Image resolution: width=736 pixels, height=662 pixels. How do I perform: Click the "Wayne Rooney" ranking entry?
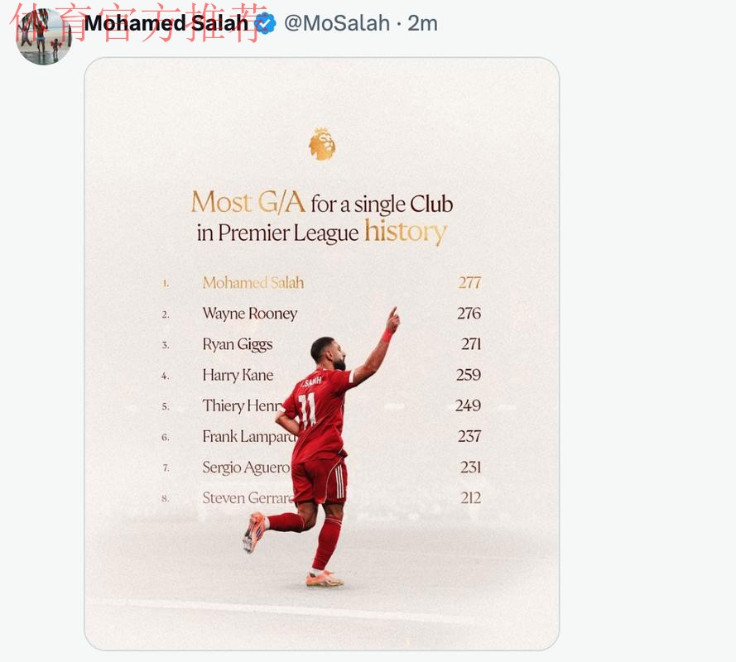pos(249,314)
